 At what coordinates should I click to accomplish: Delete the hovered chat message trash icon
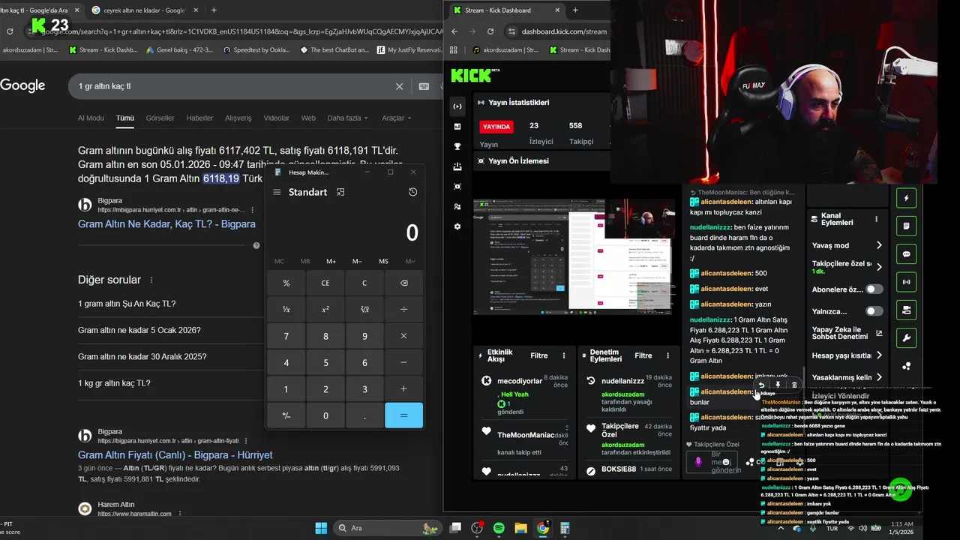794,385
